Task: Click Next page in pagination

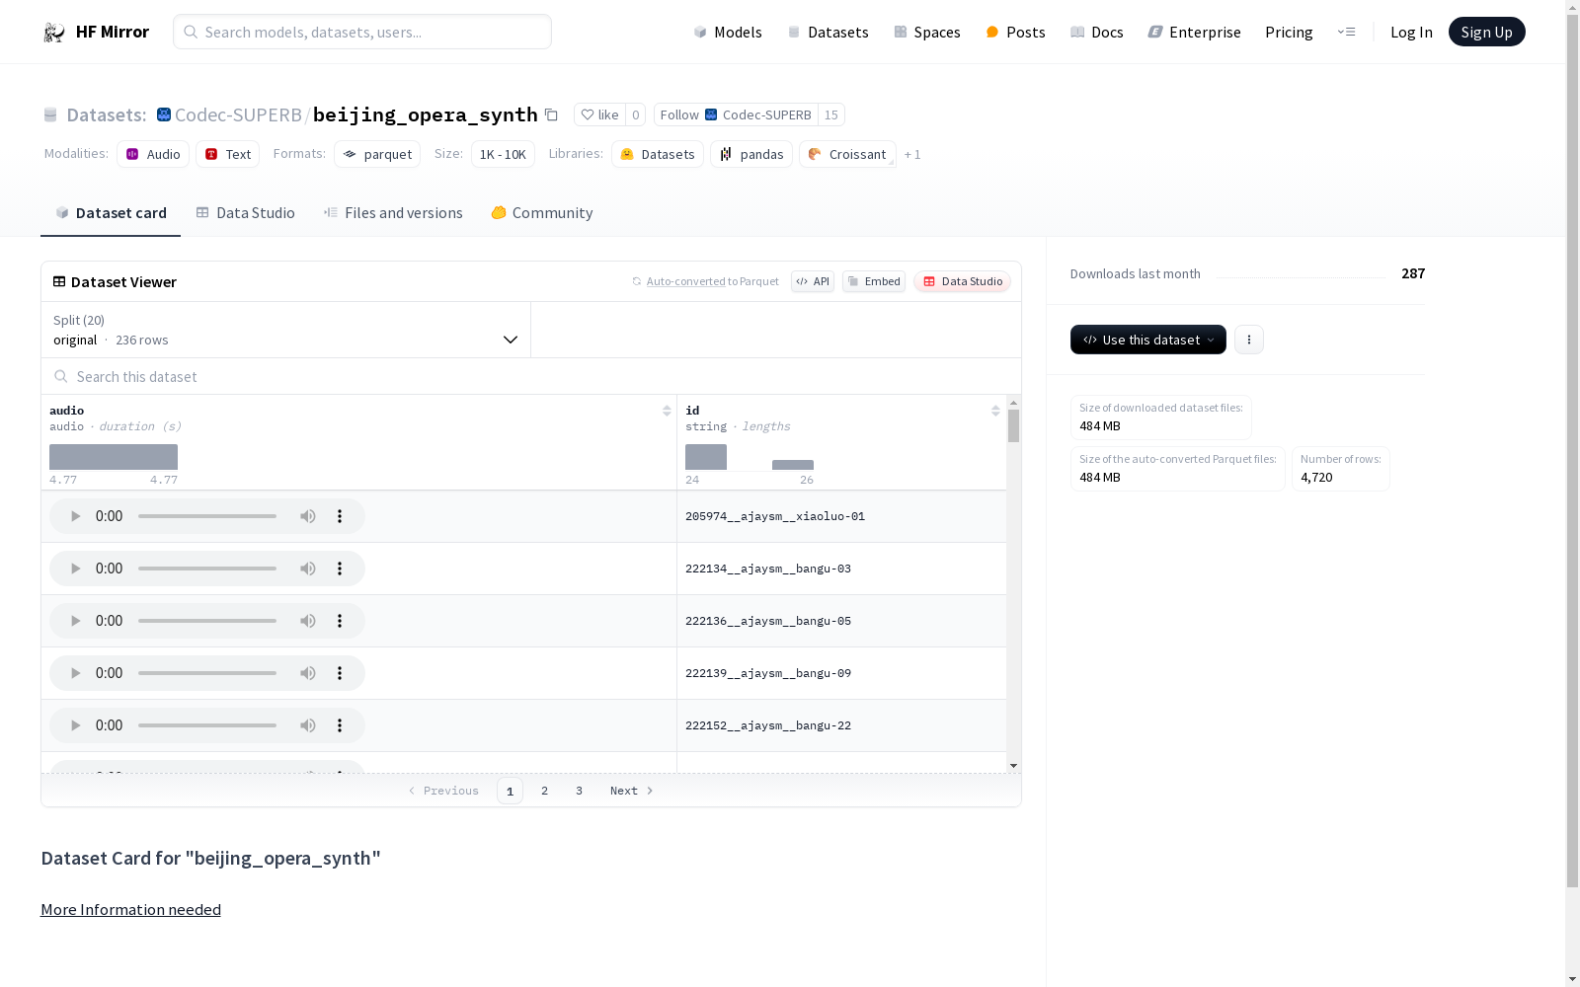Action: [x=632, y=791]
